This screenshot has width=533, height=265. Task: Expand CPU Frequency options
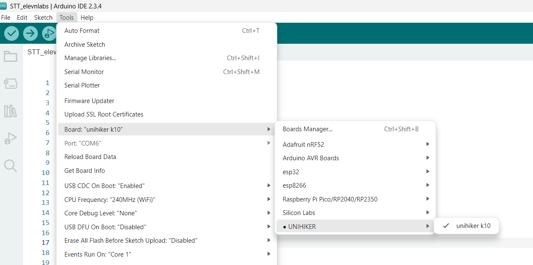pyautogui.click(x=167, y=199)
